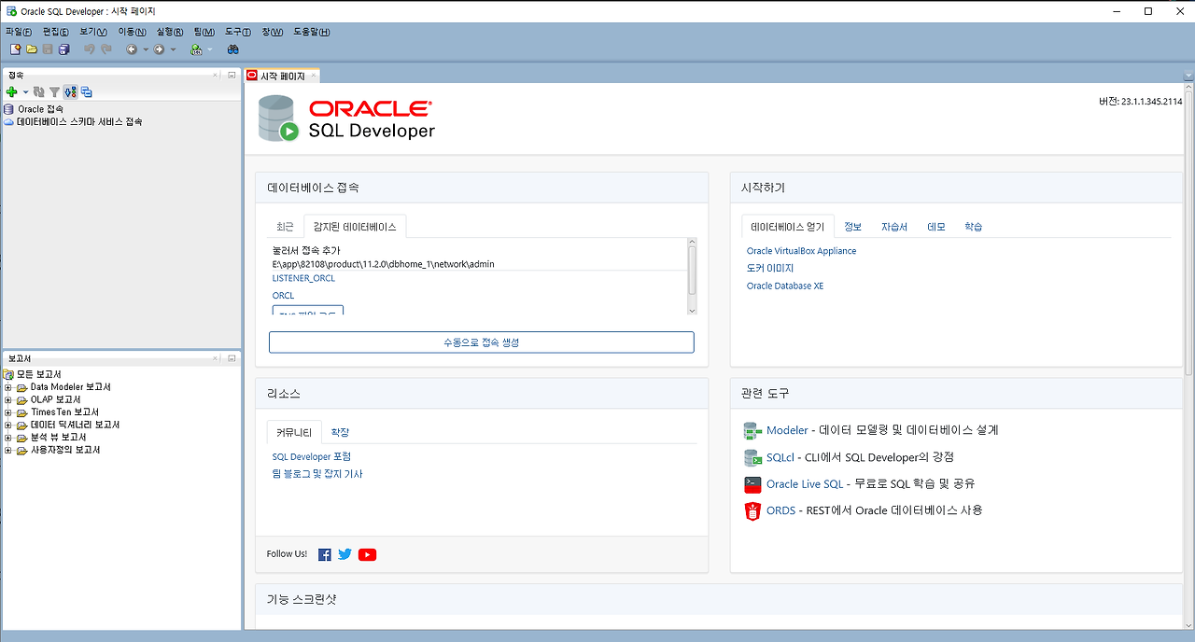The width and height of the screenshot is (1195, 642).
Task: Open the LISTENER_ORCL link
Action: tap(303, 278)
